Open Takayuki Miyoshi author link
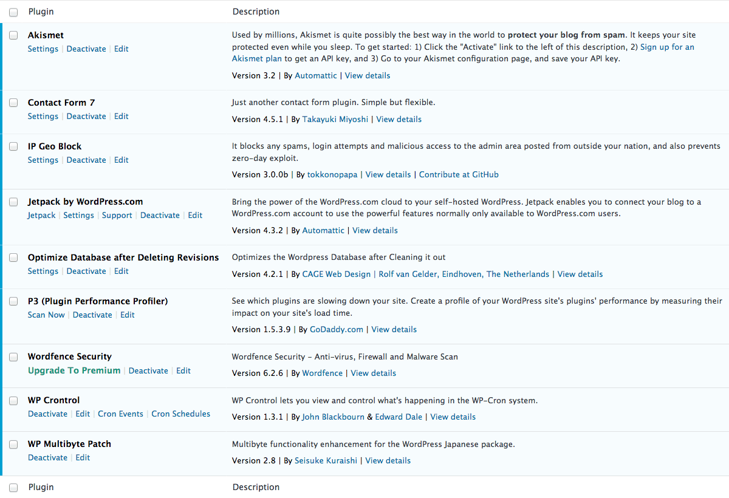The height and width of the screenshot is (498, 729). (x=335, y=120)
